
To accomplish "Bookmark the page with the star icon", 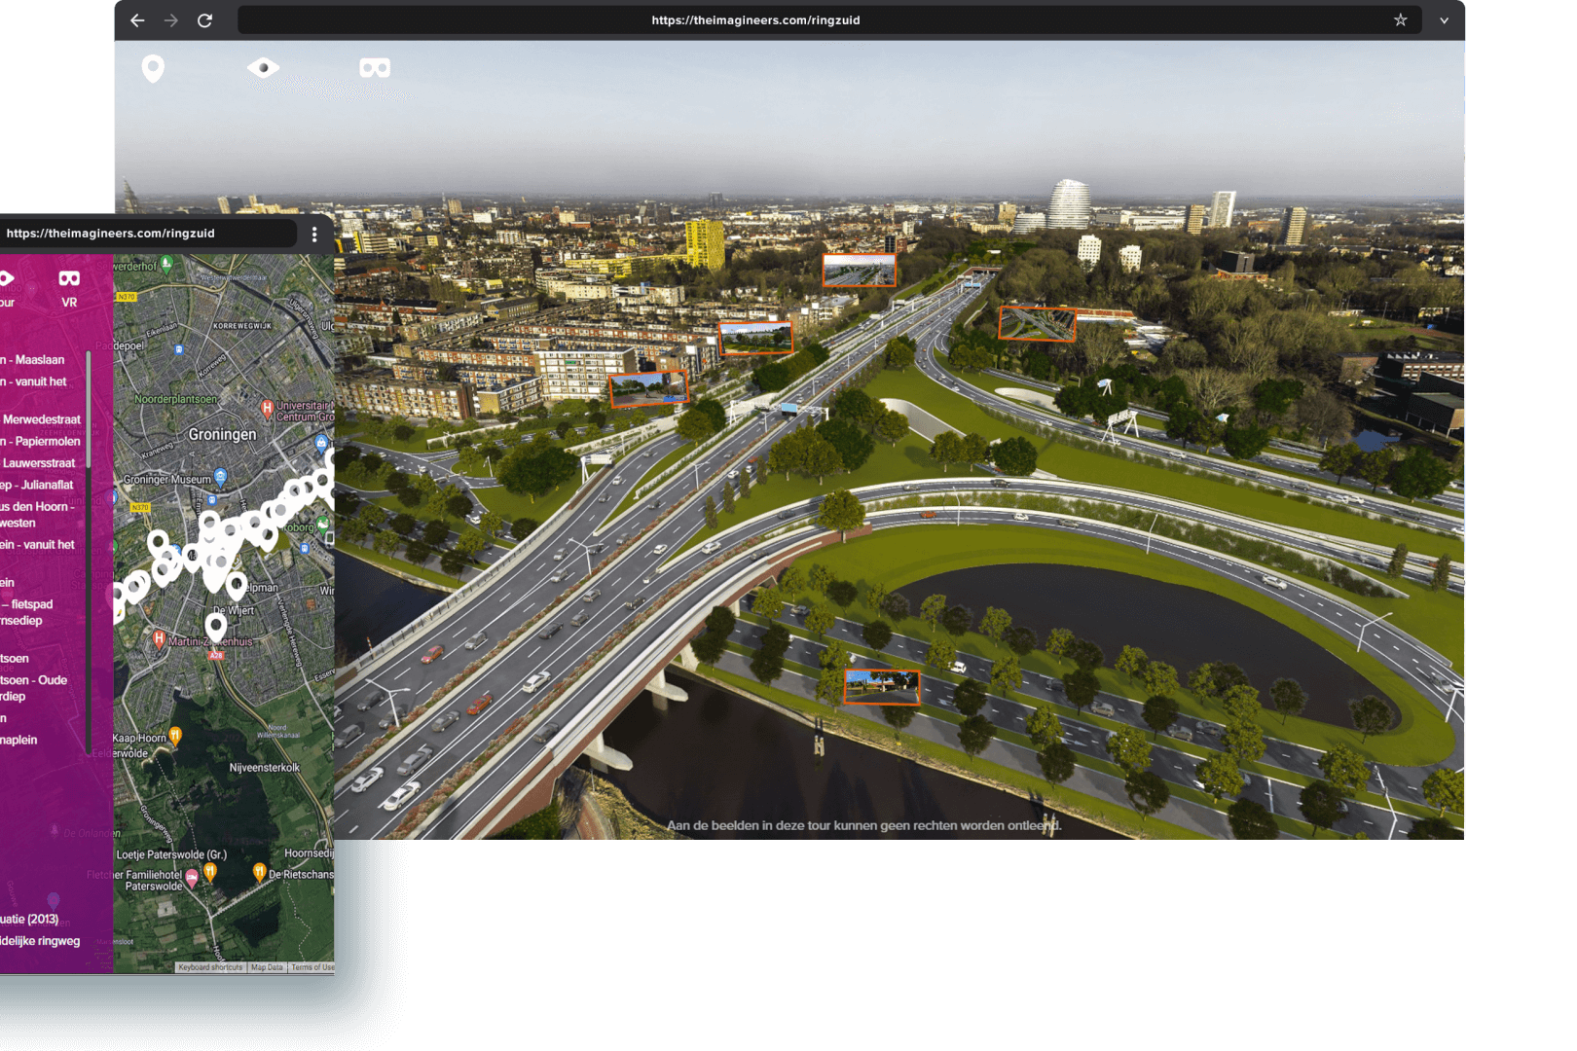I will 1400,20.
